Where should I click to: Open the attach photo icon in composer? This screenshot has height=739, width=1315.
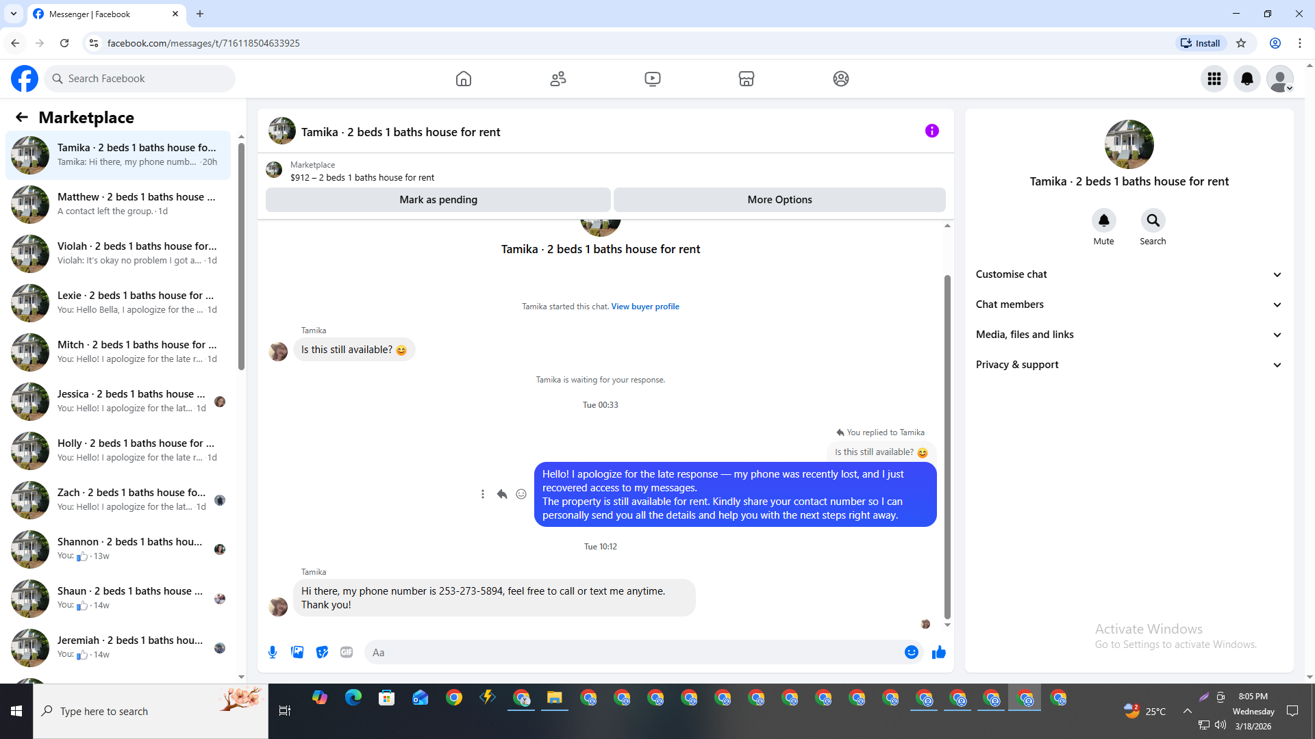tap(297, 652)
